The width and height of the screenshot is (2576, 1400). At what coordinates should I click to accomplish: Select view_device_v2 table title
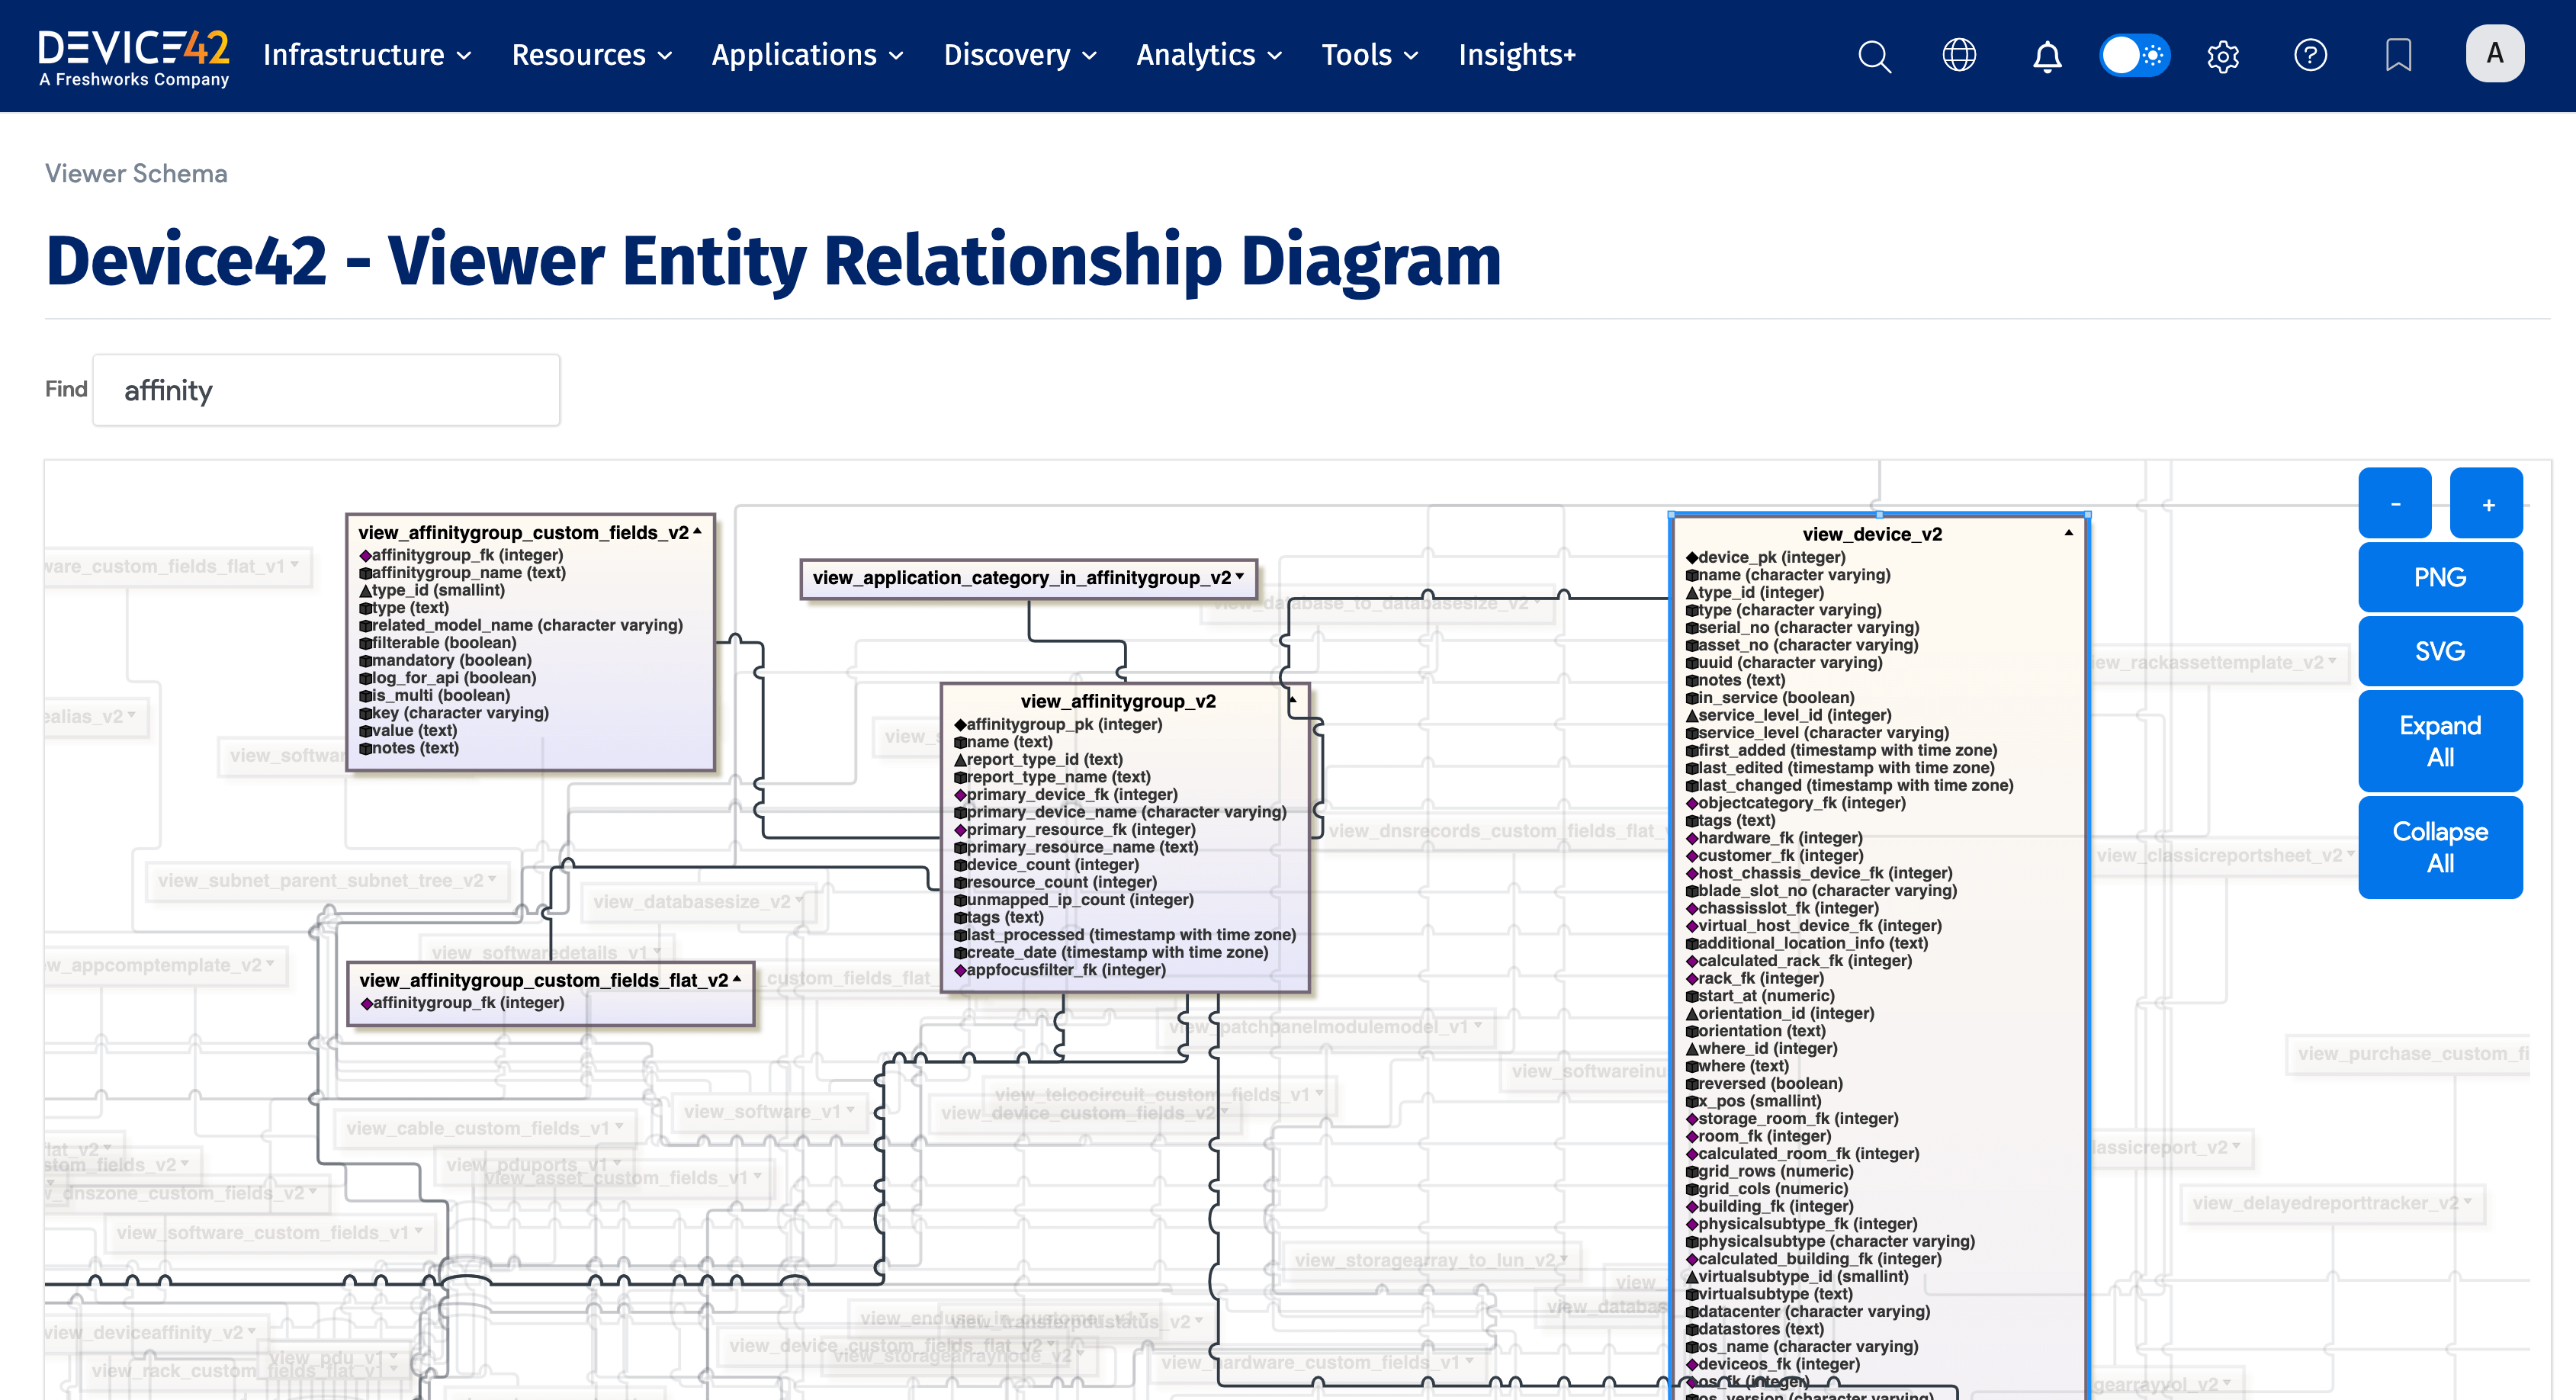pyautogui.click(x=1872, y=534)
